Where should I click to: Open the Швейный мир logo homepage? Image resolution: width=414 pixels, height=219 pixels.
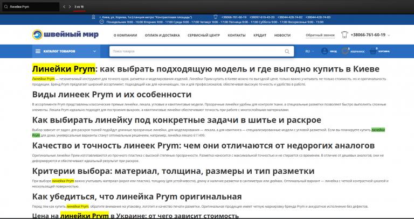click(65, 34)
